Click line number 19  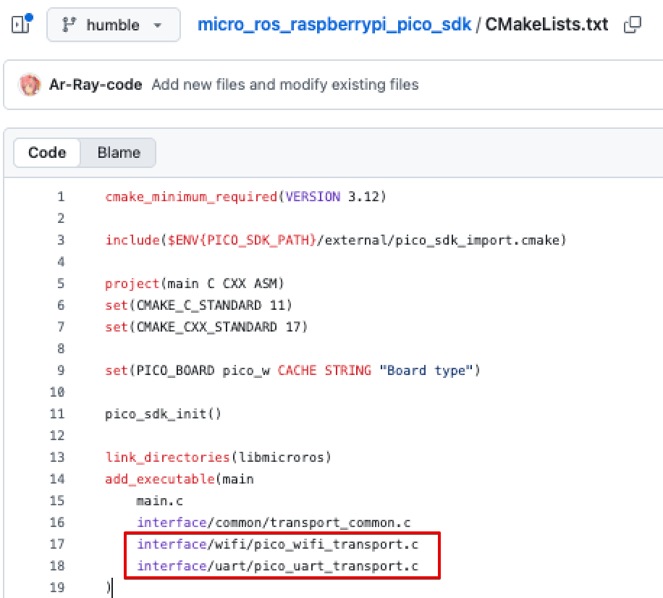click(x=57, y=587)
